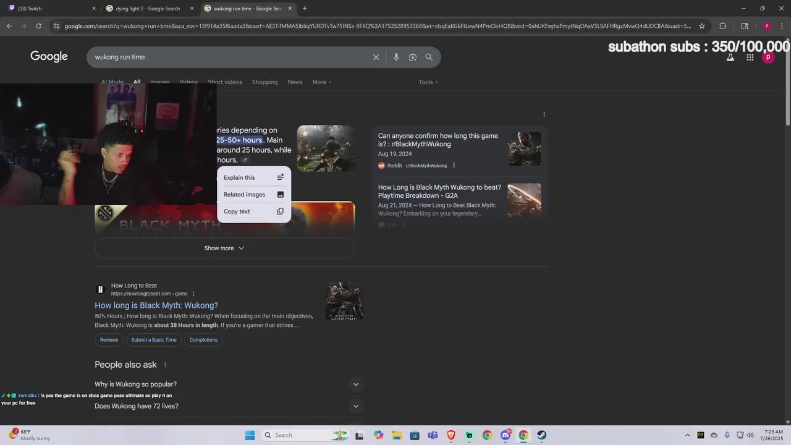
Task: Open Wukong thumbnail on How Long to Beat result
Action: (344, 301)
